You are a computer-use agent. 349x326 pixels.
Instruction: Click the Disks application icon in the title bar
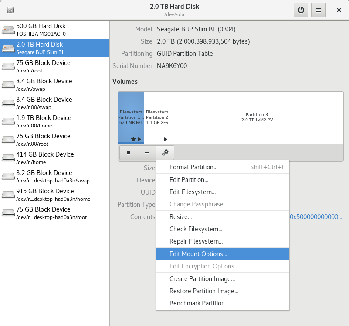coord(10,10)
